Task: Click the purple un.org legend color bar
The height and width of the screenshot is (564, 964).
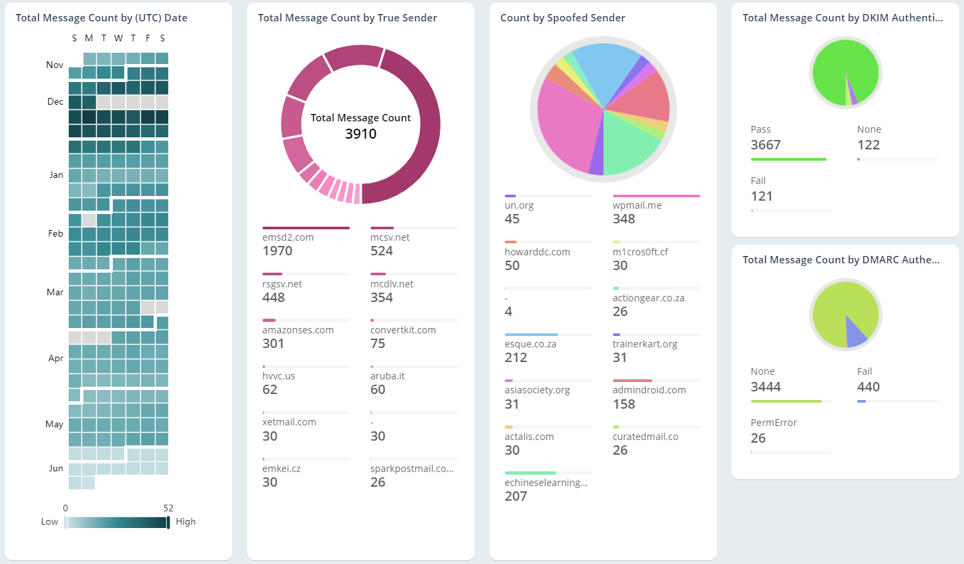Action: point(511,195)
